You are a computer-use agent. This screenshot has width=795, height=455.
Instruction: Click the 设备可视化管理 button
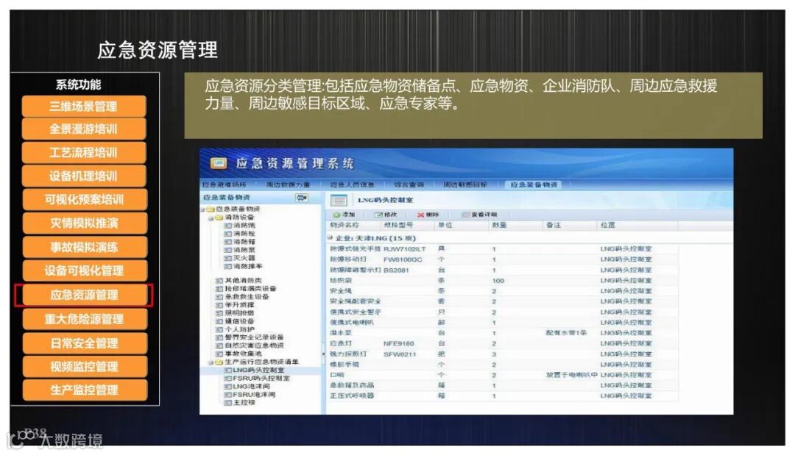[x=84, y=271]
